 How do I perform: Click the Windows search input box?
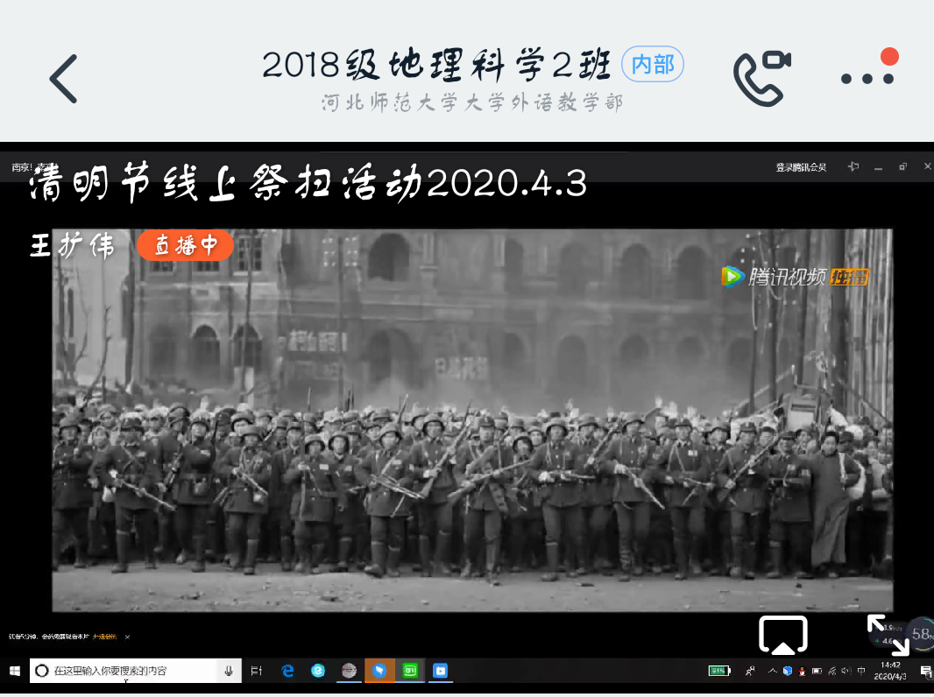[x=123, y=671]
